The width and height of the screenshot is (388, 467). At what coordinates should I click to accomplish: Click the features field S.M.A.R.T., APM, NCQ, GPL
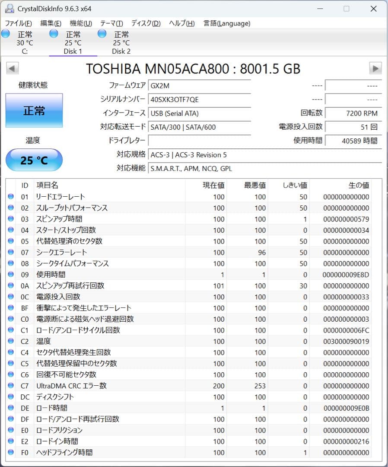265,168
